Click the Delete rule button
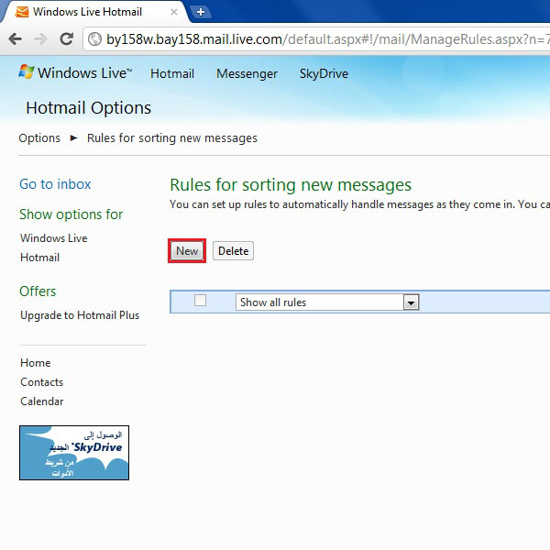The image size is (550, 550). tap(233, 251)
